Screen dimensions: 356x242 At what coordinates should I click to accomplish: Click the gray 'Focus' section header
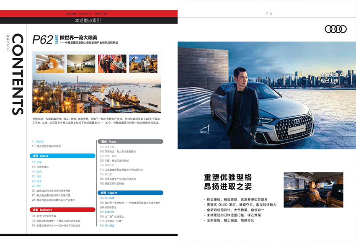pyautogui.click(x=130, y=142)
